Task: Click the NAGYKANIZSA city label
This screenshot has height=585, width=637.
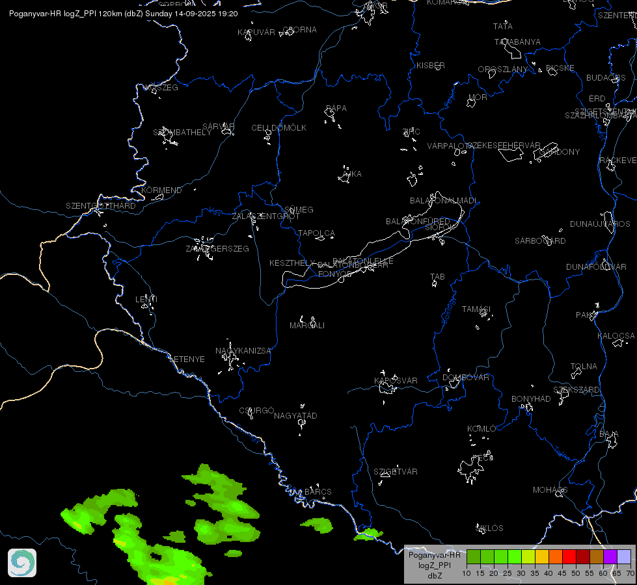Action: 243,351
